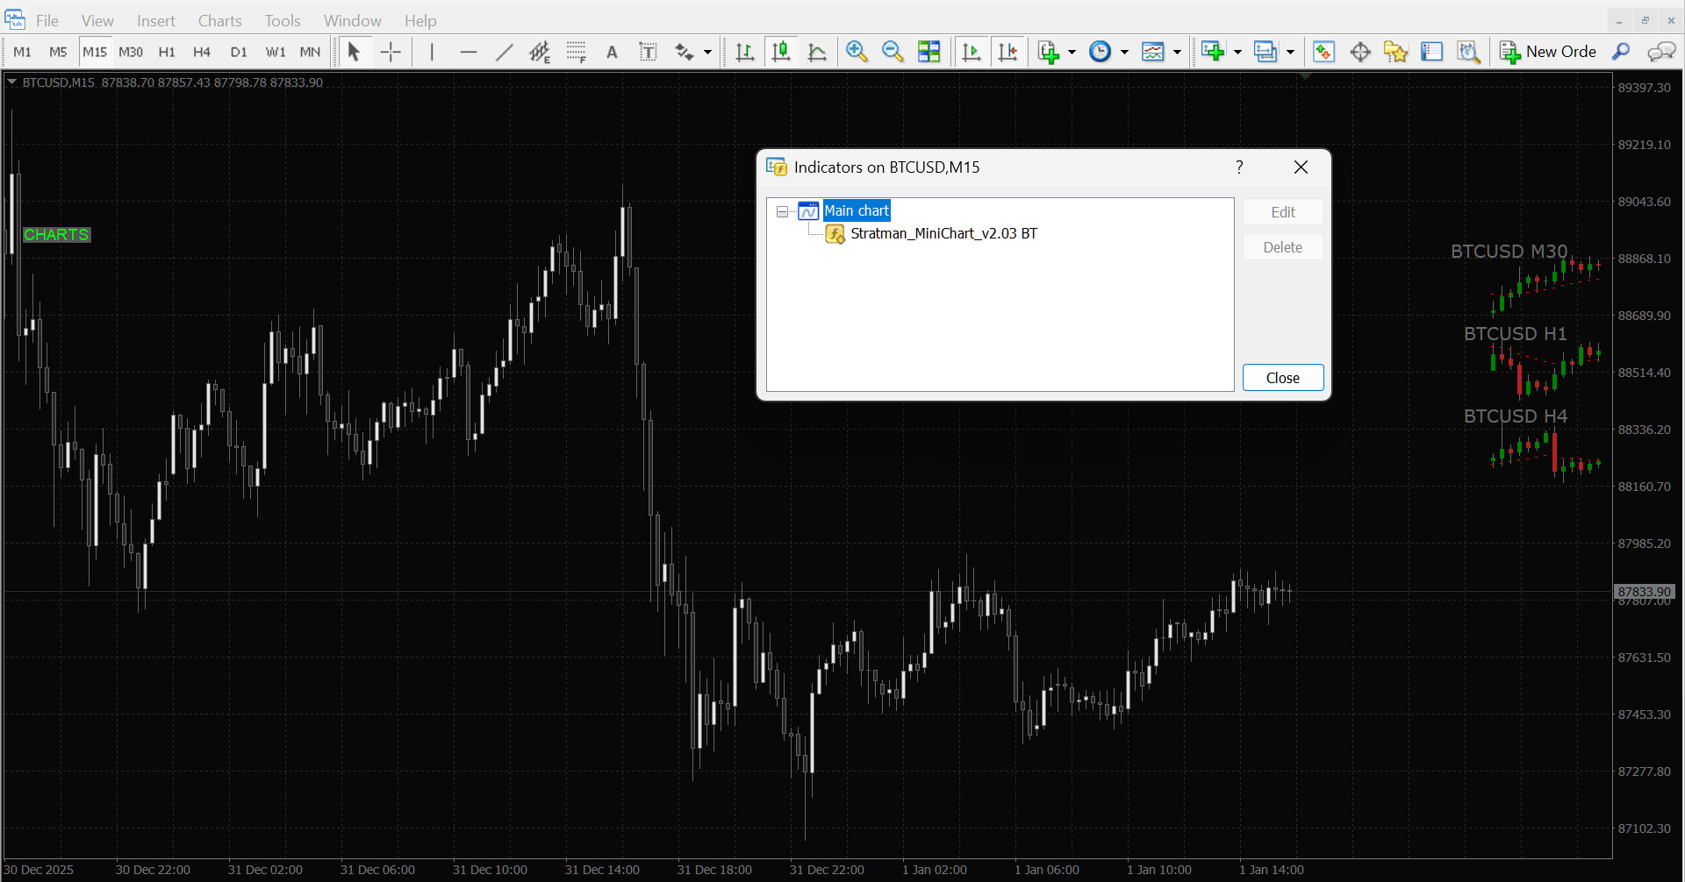Switch timeframe to H1
Image resolution: width=1685 pixels, height=882 pixels.
tap(167, 52)
